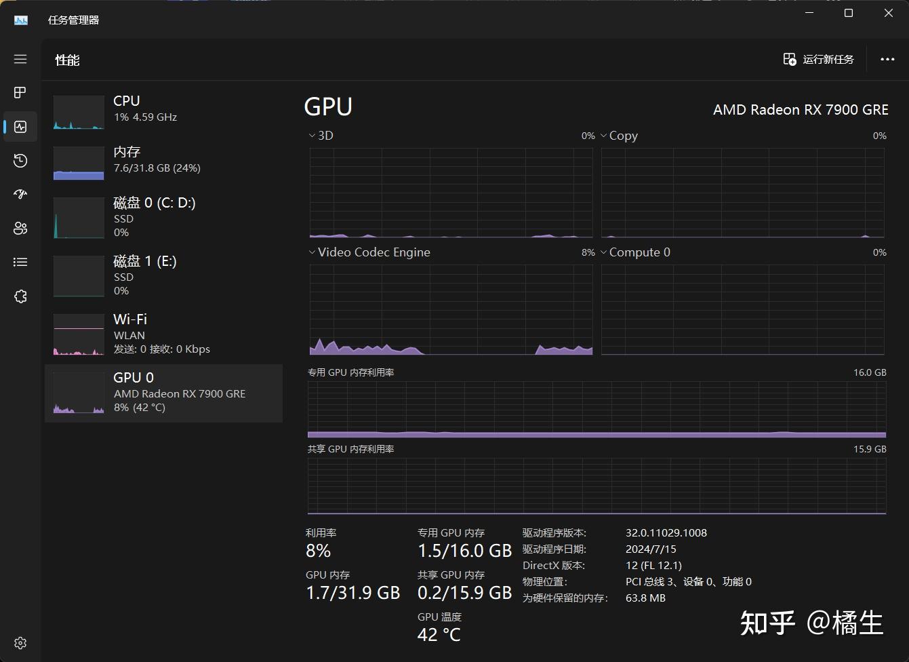The width and height of the screenshot is (909, 662).
Task: Open the Compute 0 graph dropdown
Action: pos(635,252)
